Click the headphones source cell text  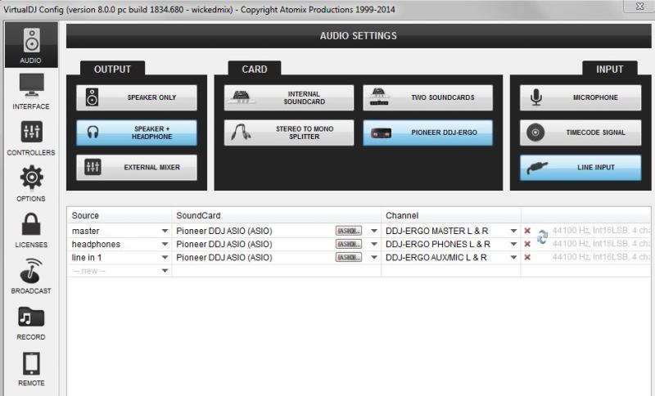pyautogui.click(x=96, y=244)
